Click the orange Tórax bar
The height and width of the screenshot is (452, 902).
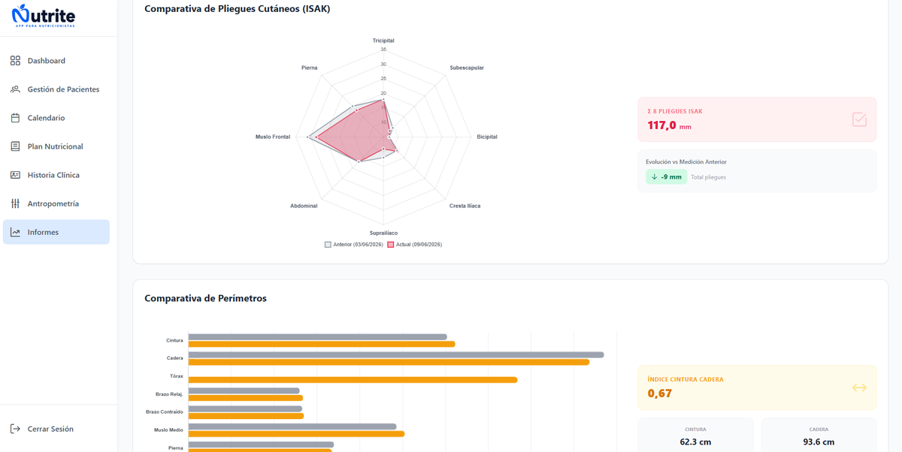(x=353, y=380)
